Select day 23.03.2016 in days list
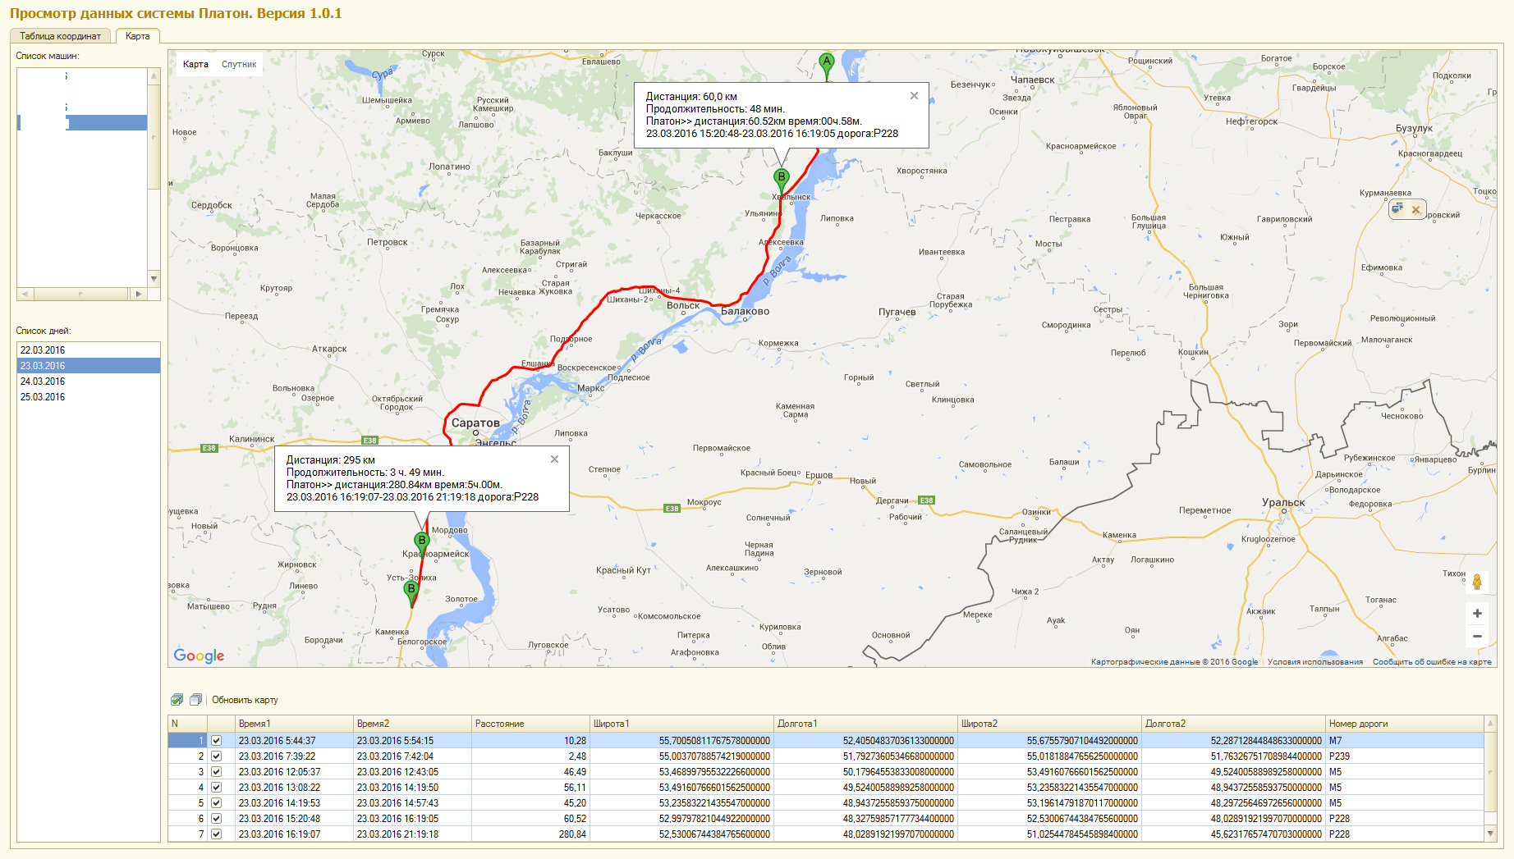This screenshot has height=859, width=1514. [89, 366]
